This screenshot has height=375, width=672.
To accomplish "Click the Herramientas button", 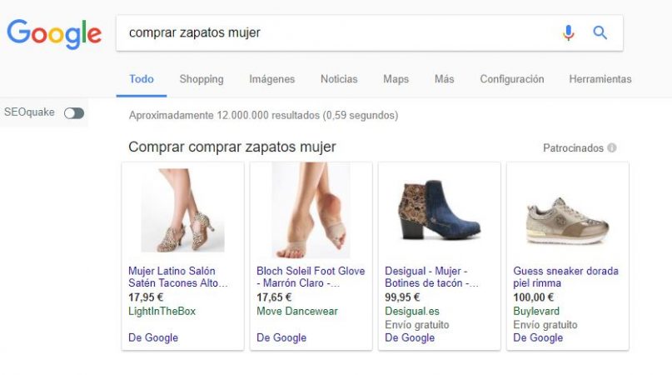I will (x=600, y=79).
